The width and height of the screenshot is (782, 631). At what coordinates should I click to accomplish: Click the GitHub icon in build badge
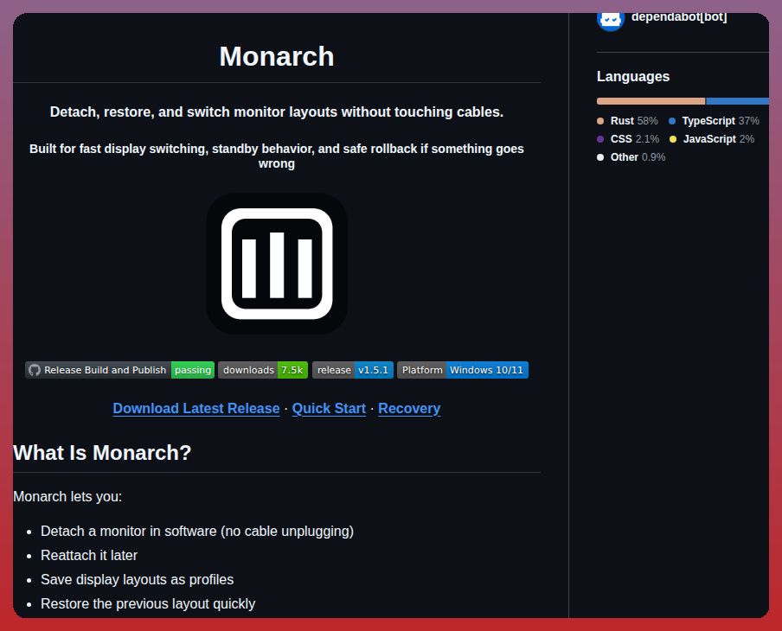[35, 370]
